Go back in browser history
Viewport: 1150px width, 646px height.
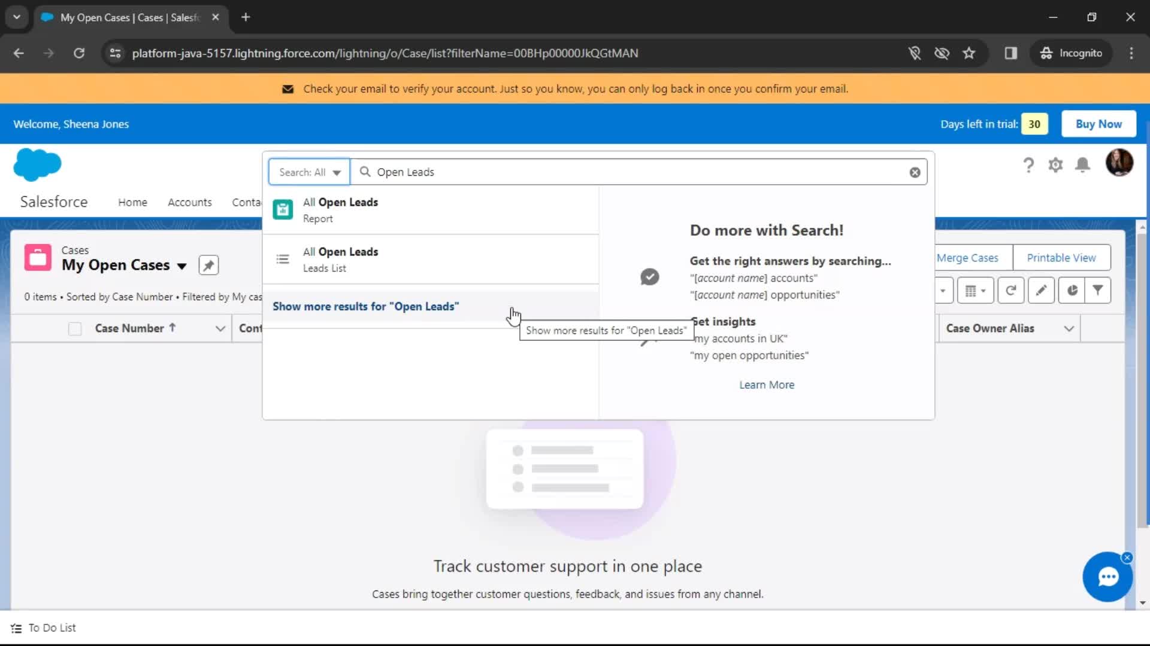pos(19,53)
